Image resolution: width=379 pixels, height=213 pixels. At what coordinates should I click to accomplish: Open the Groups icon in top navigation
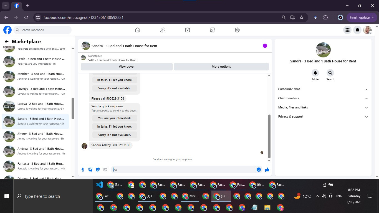point(237,30)
